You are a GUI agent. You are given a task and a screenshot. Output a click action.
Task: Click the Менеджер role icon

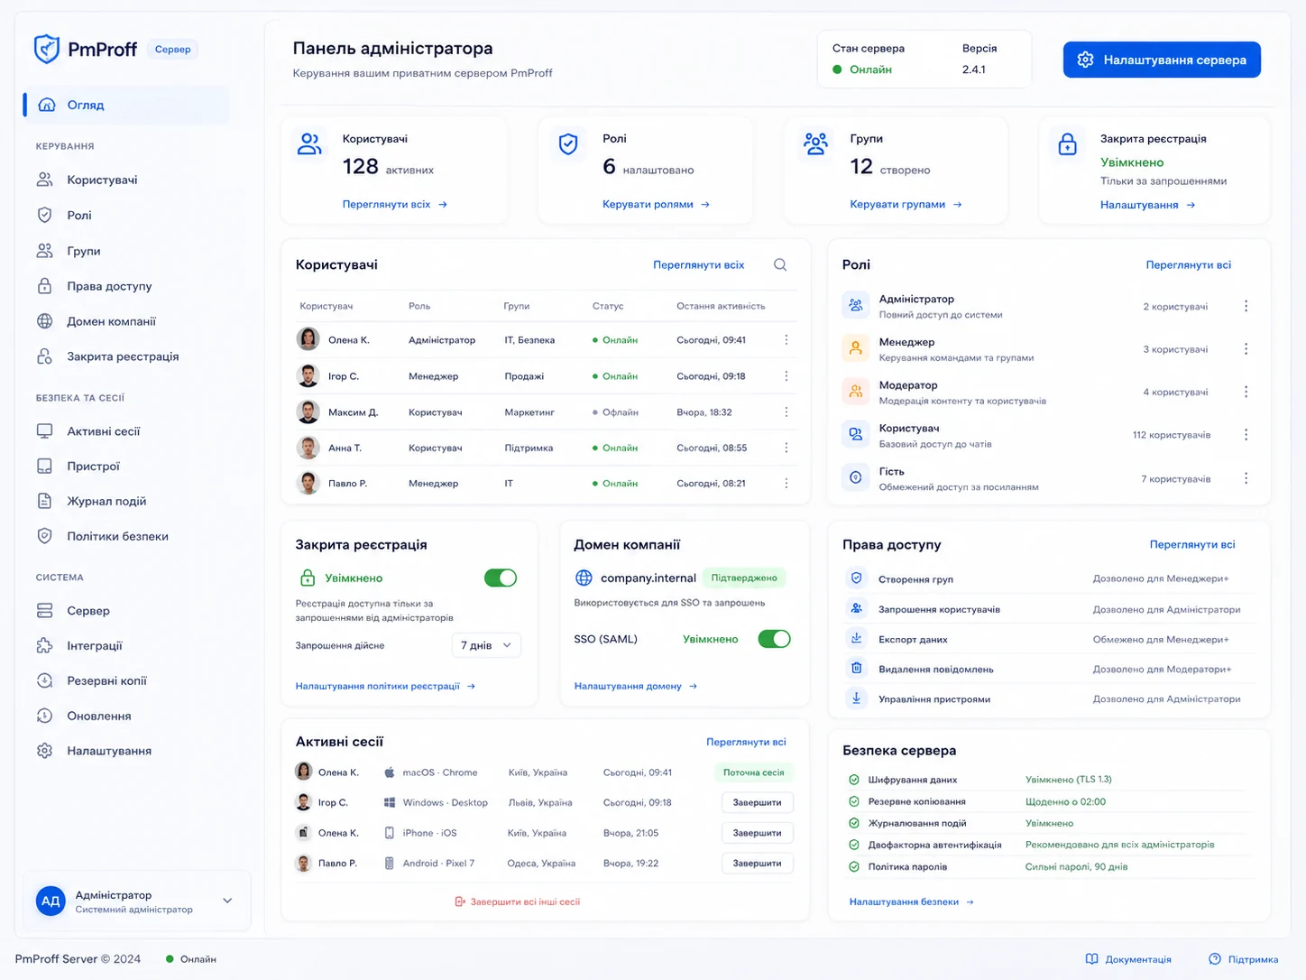click(855, 348)
